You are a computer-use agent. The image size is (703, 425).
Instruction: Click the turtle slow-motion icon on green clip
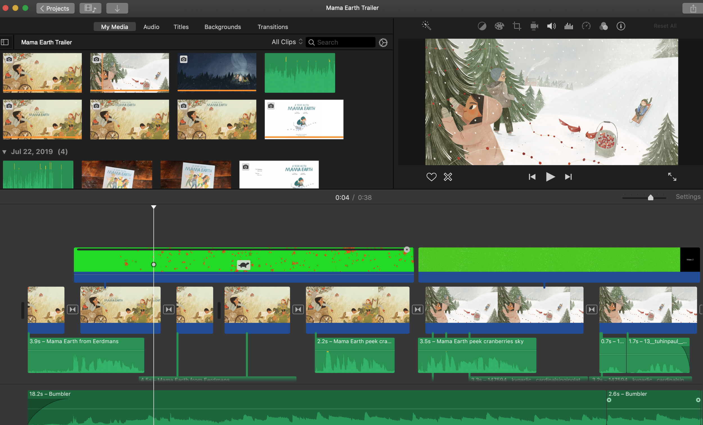(244, 265)
